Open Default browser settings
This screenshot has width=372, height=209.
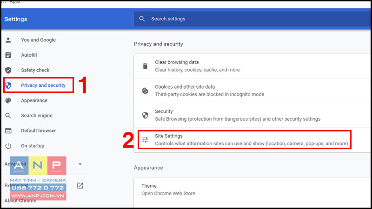click(39, 131)
